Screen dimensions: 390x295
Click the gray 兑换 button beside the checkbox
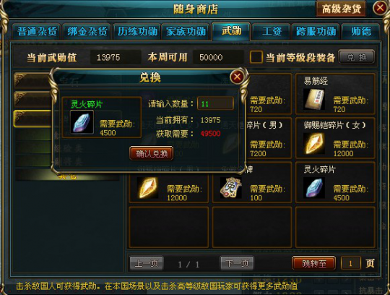pyautogui.click(x=357, y=57)
